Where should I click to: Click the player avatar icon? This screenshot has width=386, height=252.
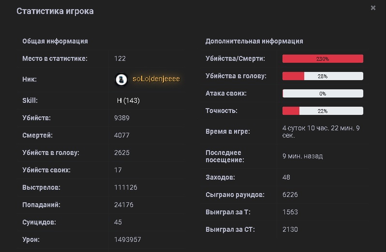[x=121, y=79]
